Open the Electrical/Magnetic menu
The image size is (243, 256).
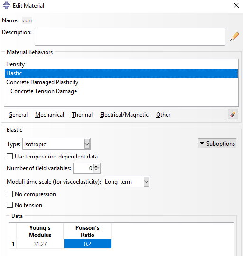124,115
